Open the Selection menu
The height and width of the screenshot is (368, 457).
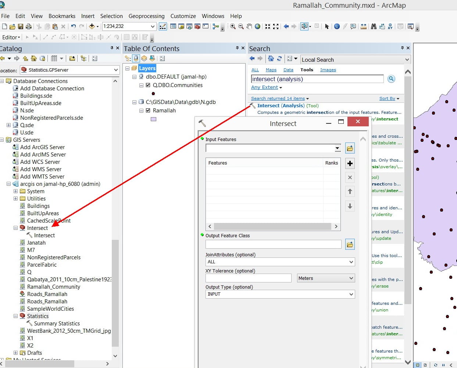pyautogui.click(x=111, y=16)
